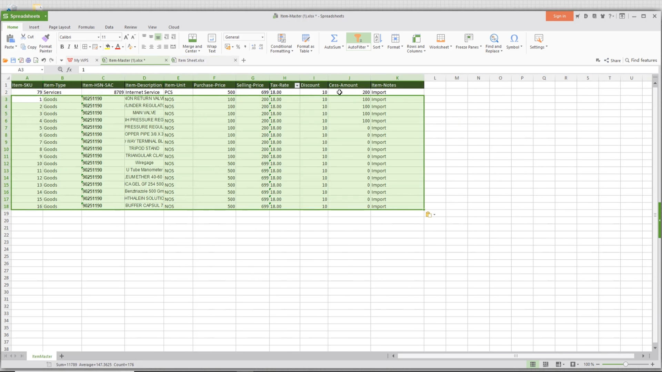Toggle Underline formatting
This screenshot has width=662, height=372.
[76, 47]
